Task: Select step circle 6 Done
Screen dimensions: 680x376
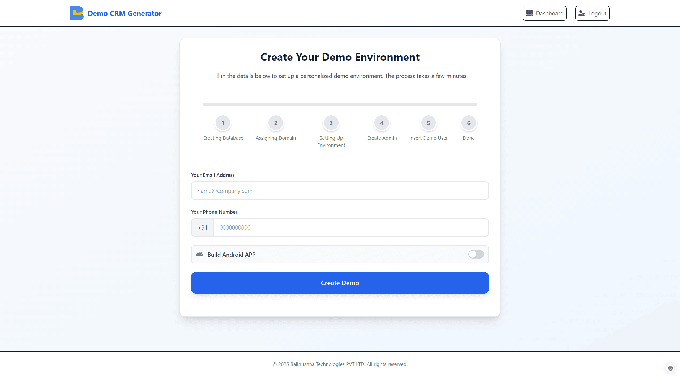Action: (x=468, y=123)
